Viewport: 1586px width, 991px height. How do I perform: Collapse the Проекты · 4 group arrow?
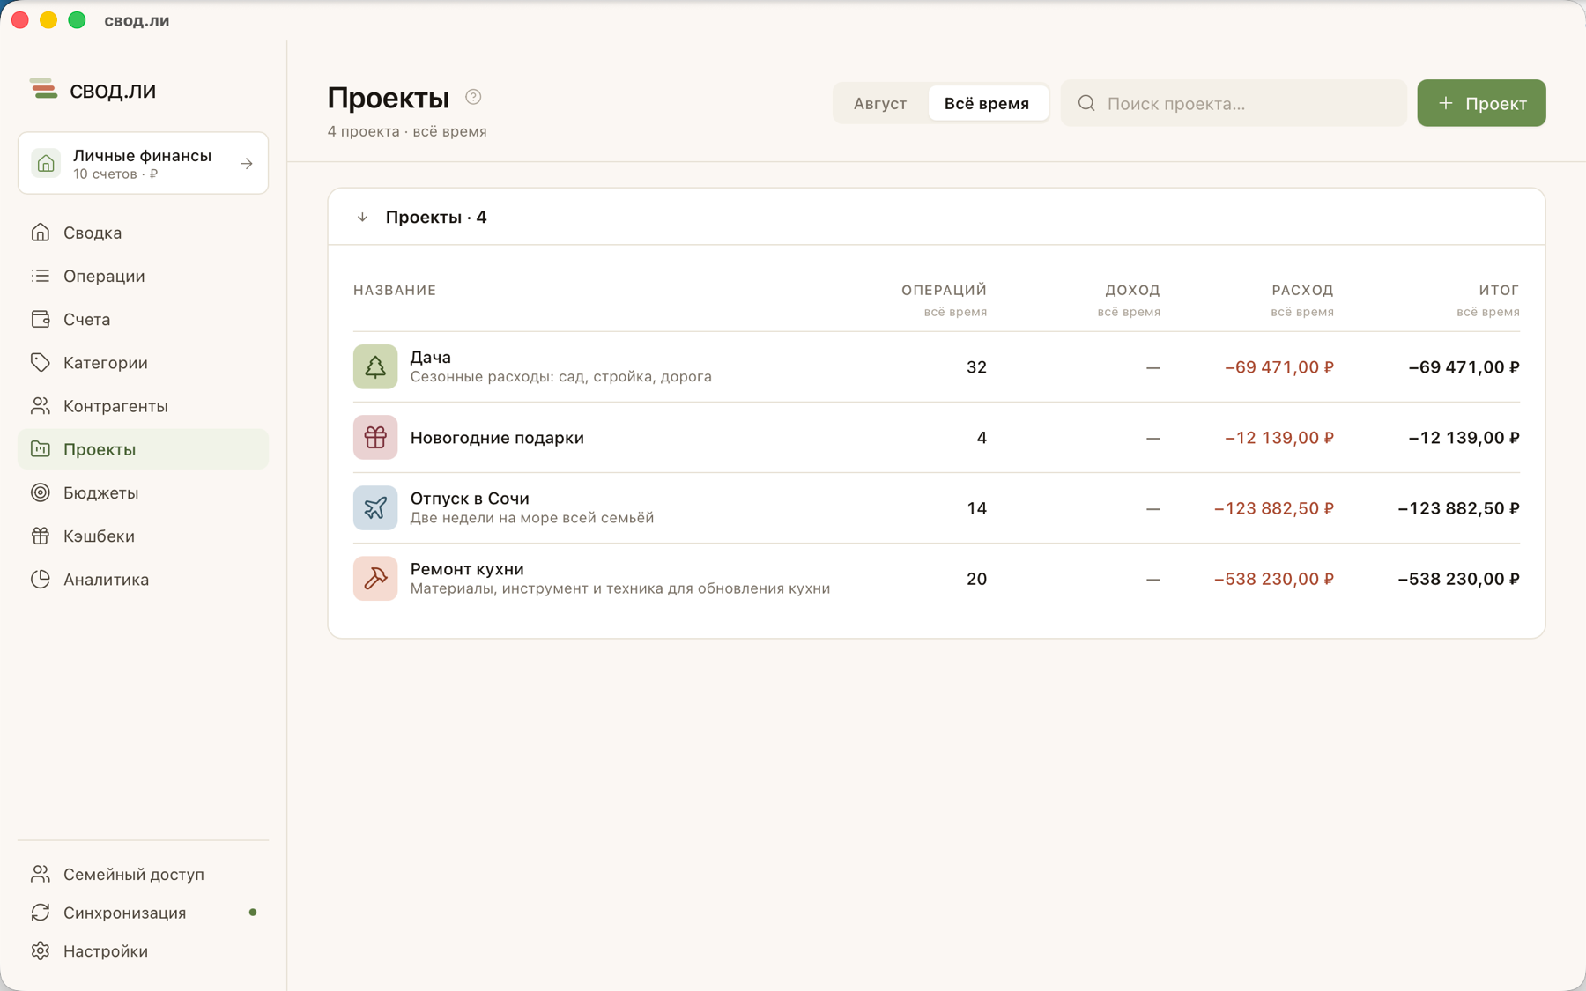point(362,217)
